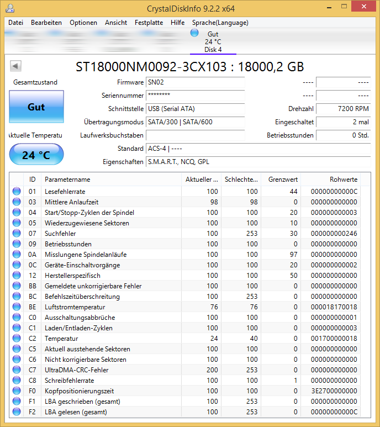Open the Optionen menu
This screenshot has width=380, height=427.
pos(83,23)
